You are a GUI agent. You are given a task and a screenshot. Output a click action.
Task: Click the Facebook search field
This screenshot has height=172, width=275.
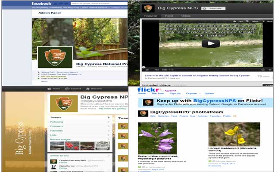point(99,3)
